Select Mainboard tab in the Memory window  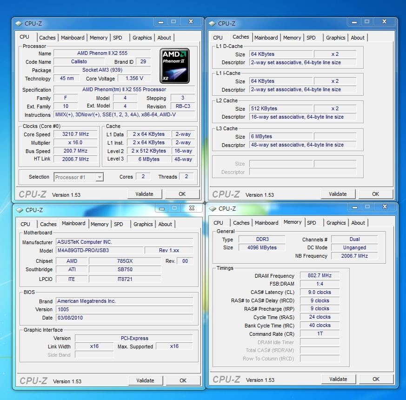(266, 223)
